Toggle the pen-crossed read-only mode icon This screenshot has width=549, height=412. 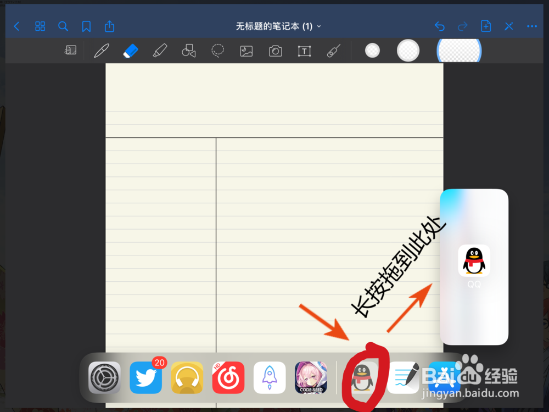pyautogui.click(x=509, y=26)
